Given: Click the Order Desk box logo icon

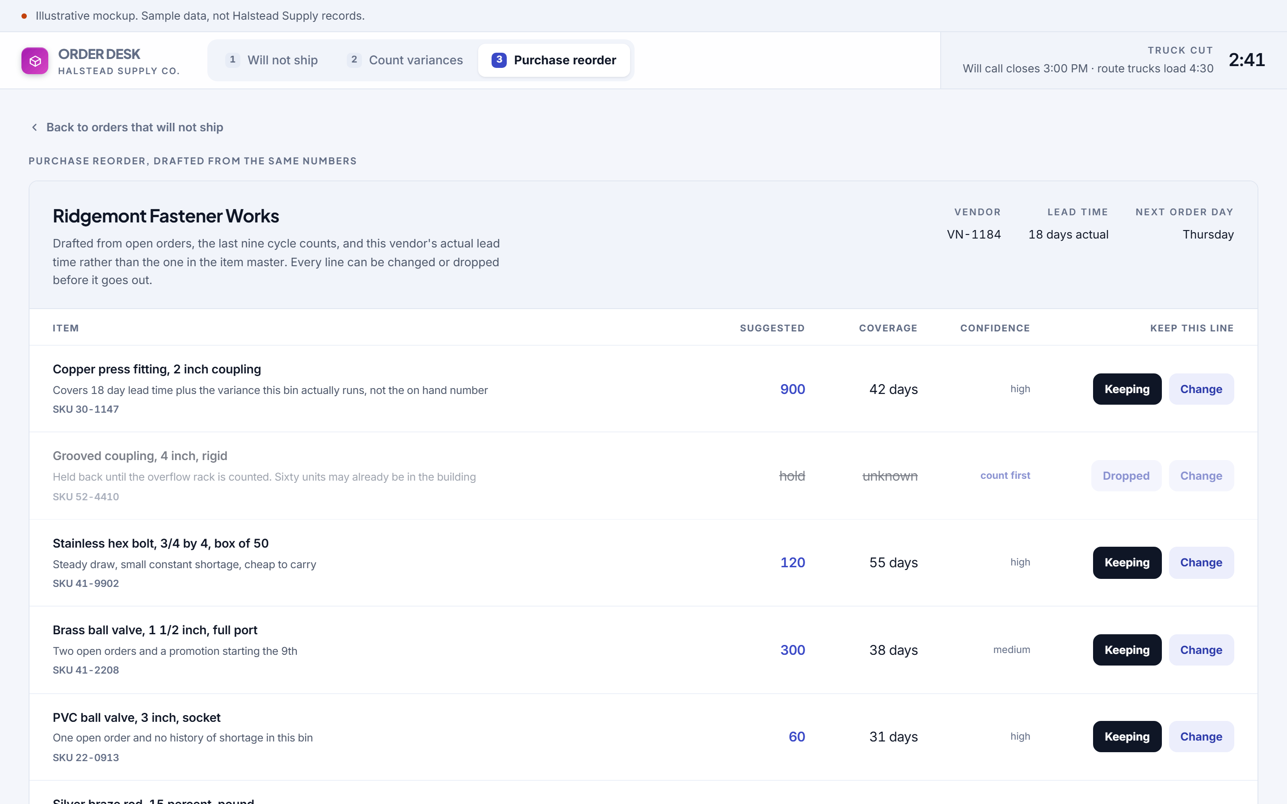Looking at the screenshot, I should point(34,61).
